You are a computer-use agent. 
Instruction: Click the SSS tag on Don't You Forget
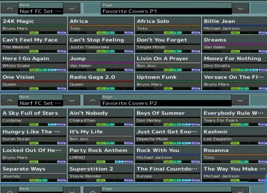tap(196, 51)
